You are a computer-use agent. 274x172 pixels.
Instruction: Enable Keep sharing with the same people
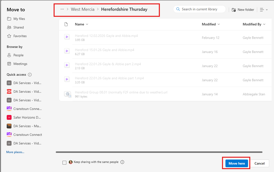[64, 162]
